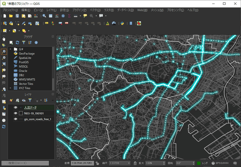The height and width of the screenshot is (167, 241).
Task: Click the green render checkbox in status bar
Action: 199,163
